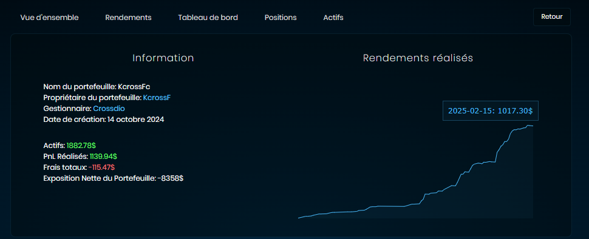
Task: Click the Information section heading
Action: click(163, 58)
